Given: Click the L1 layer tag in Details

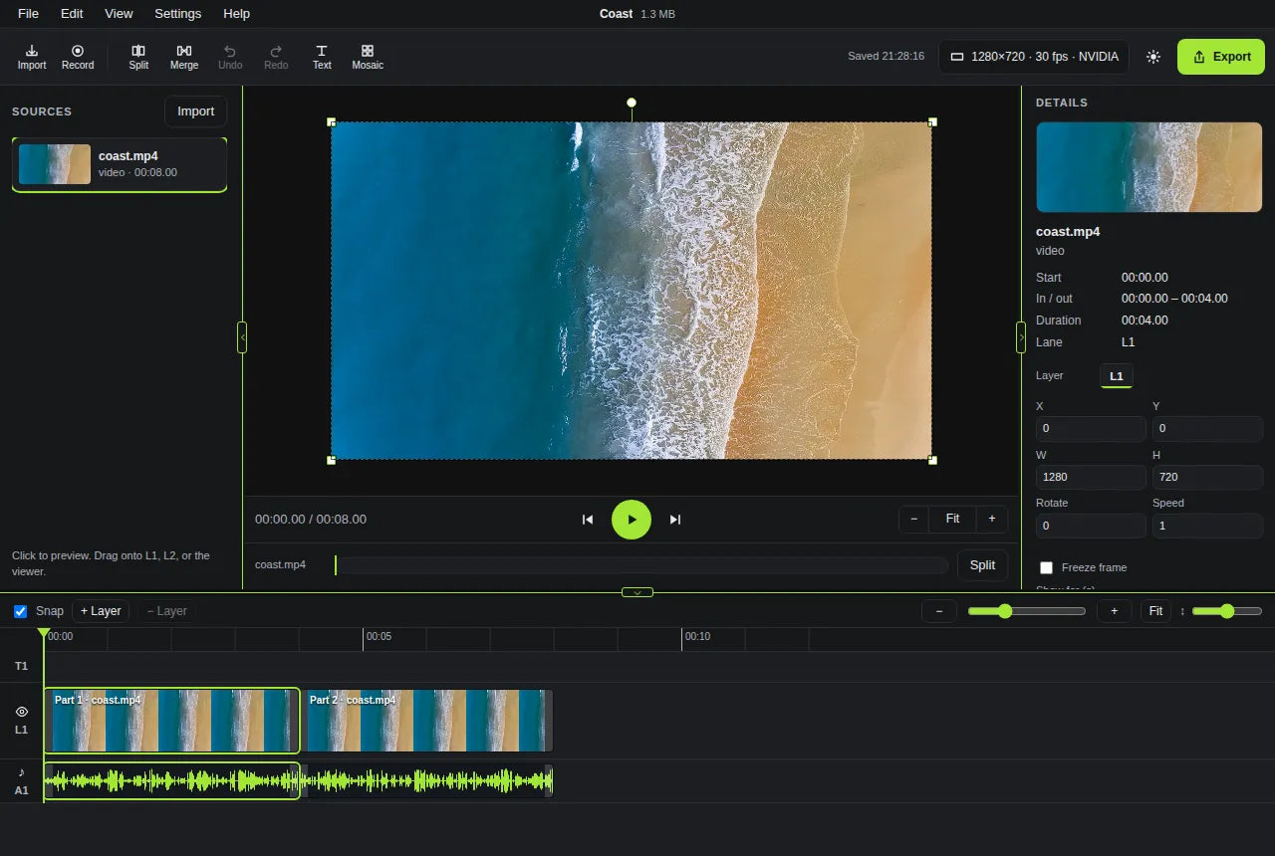Looking at the screenshot, I should coord(1116,376).
